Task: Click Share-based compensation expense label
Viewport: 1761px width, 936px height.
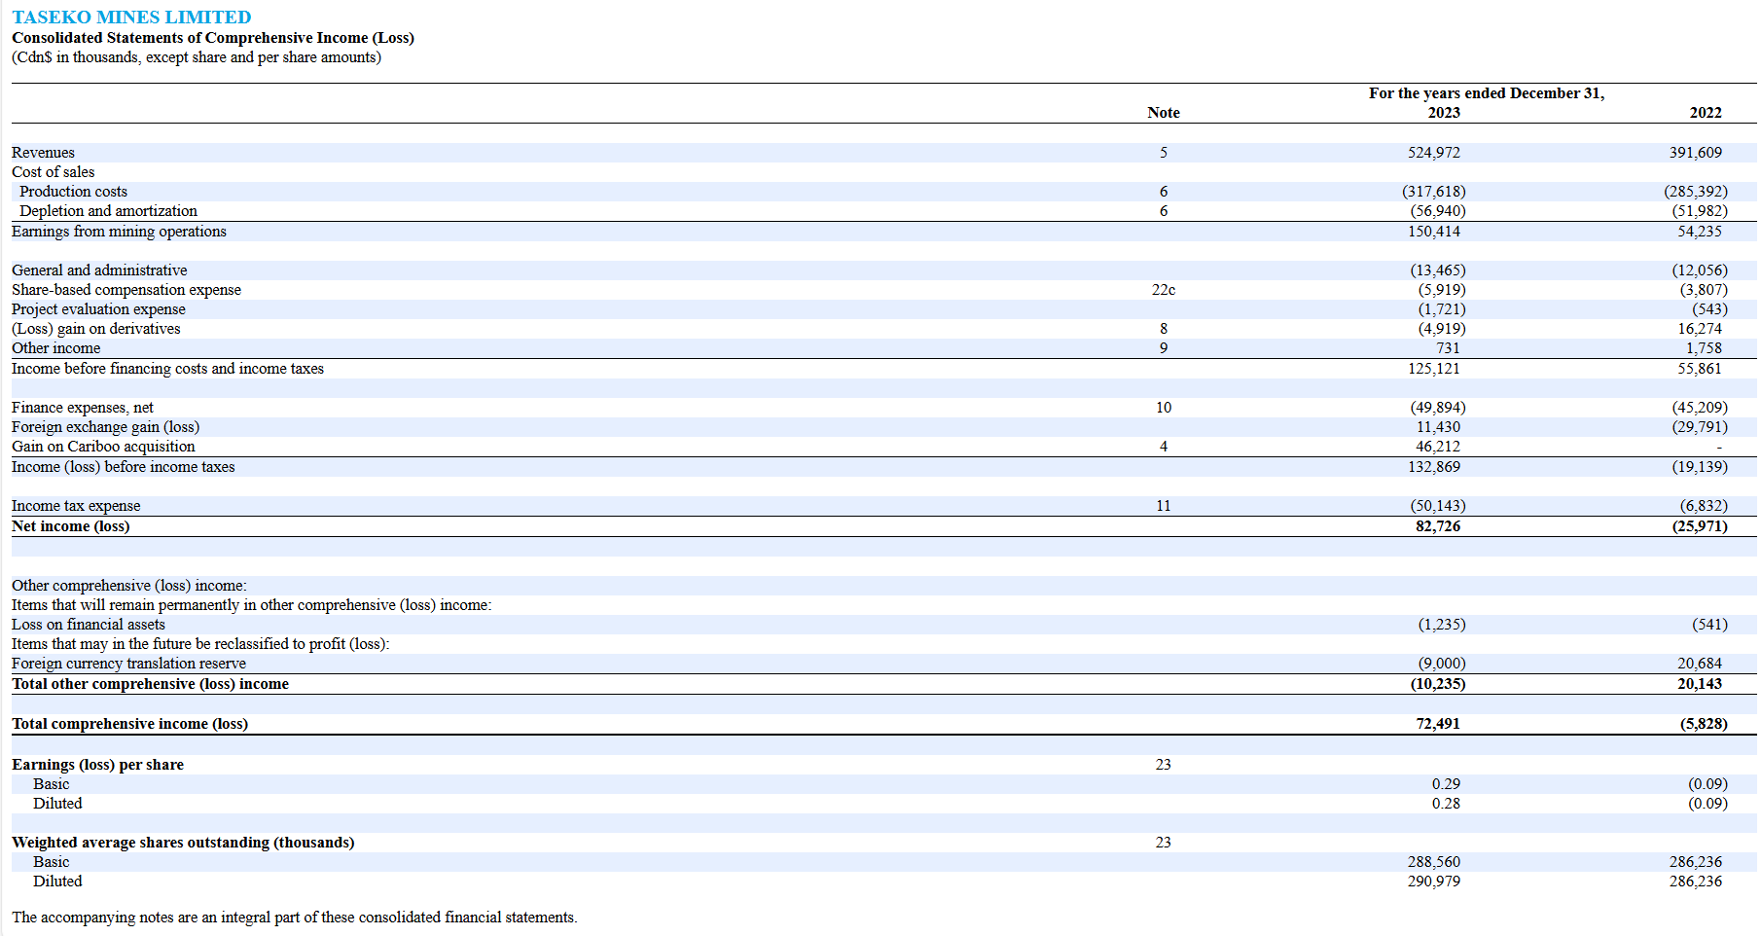Action: (x=126, y=290)
